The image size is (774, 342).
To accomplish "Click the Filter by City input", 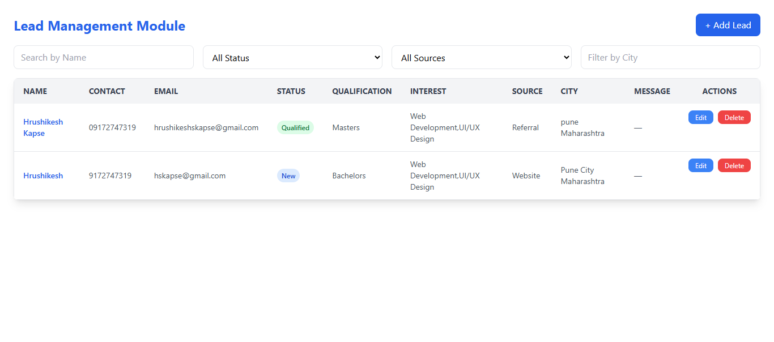I will pyautogui.click(x=670, y=57).
